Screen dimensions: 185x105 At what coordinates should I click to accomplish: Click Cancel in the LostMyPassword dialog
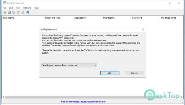[x=134, y=73]
